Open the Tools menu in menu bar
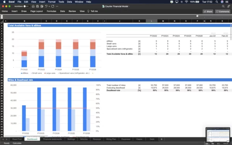232x145 pixels. click(61, 2)
